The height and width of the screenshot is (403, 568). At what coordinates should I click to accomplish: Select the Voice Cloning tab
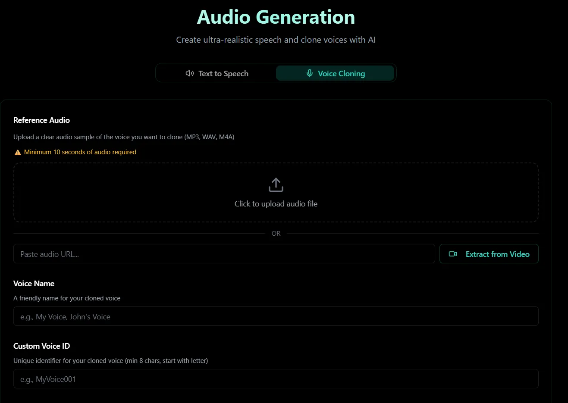[x=335, y=73]
